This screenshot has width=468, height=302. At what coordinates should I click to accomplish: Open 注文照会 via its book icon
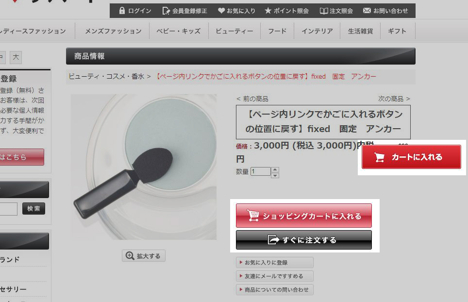coord(324,11)
